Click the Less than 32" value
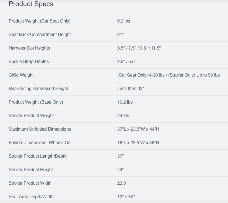228x203 pixels. tap(131, 88)
